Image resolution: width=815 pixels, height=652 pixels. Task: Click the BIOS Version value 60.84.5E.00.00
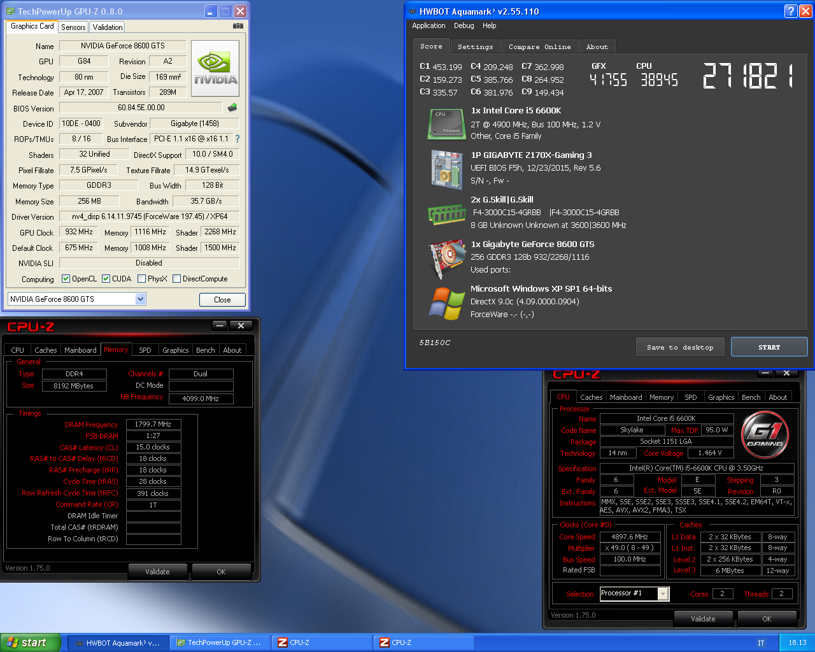[141, 108]
